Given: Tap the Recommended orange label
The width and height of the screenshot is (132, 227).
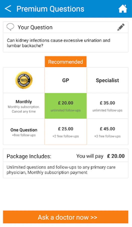Looking at the screenshot, I should tap(65, 62).
